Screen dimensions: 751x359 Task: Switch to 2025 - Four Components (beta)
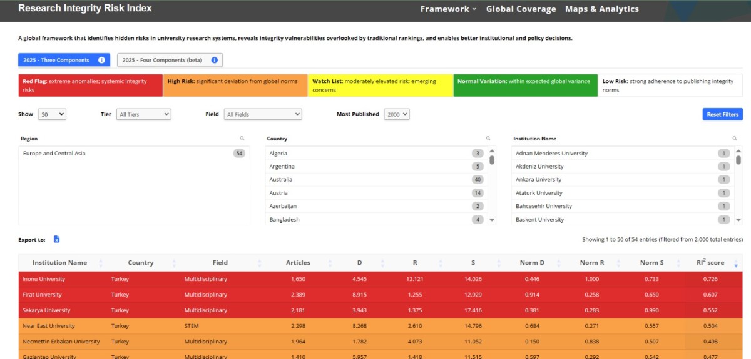pos(170,60)
